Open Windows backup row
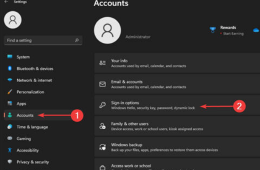Image resolution: width=260 pixels, height=170 pixels. [x=177, y=147]
